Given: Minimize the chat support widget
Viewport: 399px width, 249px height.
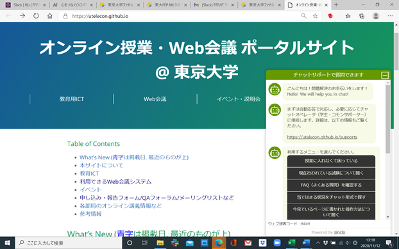Looking at the screenshot, I should pyautogui.click(x=385, y=75).
